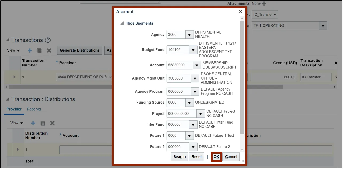The image size is (343, 169).
Task: Cancel the Account dialog
Action: tap(231, 157)
